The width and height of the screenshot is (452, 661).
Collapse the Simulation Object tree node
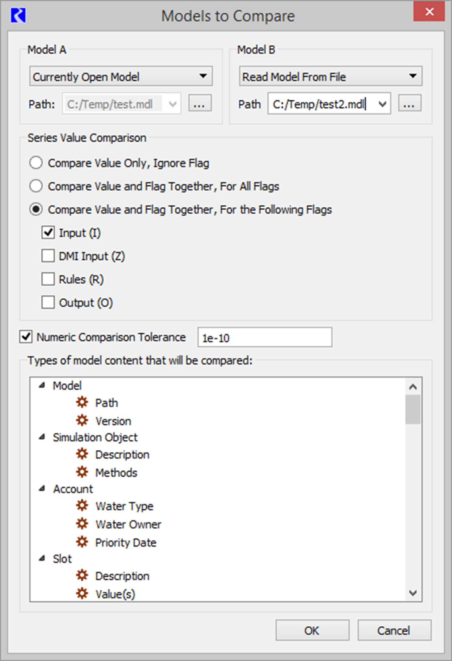tap(42, 437)
